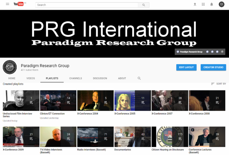Viewport: 229px width, 155px height.
Task: Click the third banner globe link icon
Action: point(212,52)
